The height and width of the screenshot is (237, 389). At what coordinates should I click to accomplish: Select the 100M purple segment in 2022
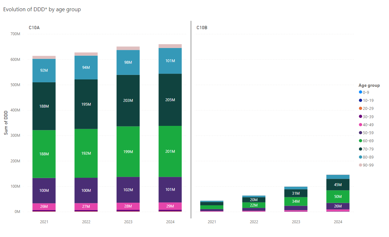86,190
